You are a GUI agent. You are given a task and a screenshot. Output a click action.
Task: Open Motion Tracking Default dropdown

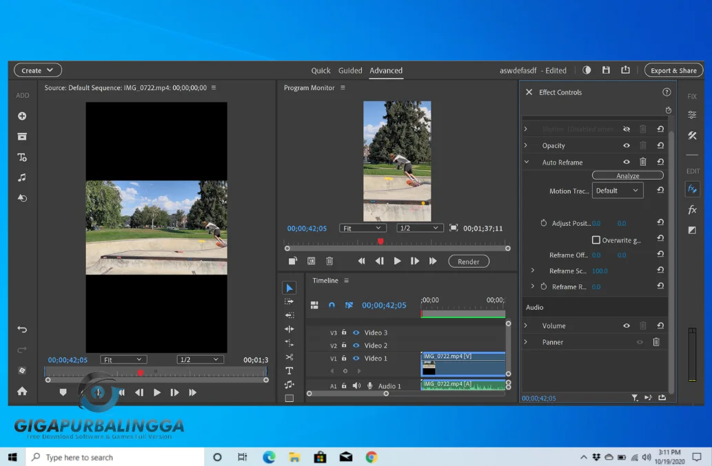(617, 191)
